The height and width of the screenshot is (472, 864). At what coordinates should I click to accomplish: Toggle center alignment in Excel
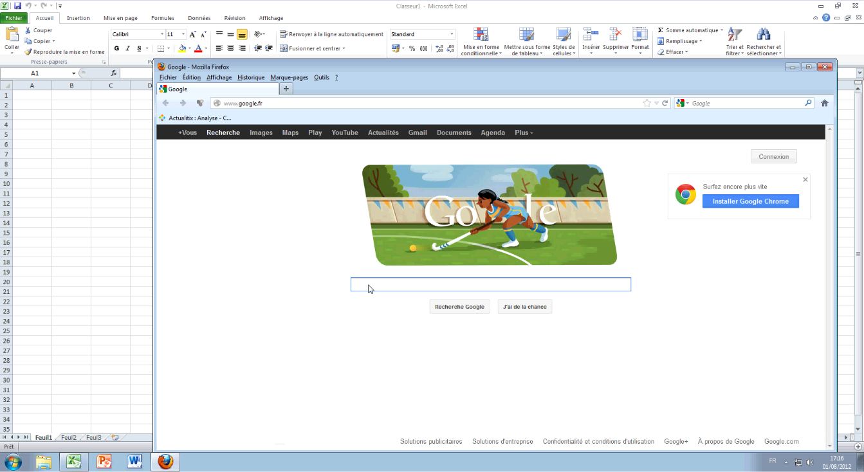coord(230,48)
